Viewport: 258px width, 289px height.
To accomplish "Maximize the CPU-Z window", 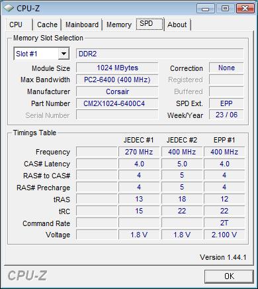I will tap(225, 9).
